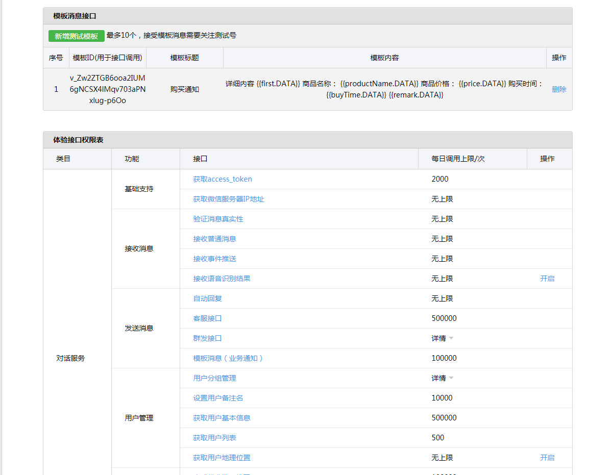This screenshot has width=612, height=475.
Task: Open the 接收普通消息 link
Action: click(214, 239)
